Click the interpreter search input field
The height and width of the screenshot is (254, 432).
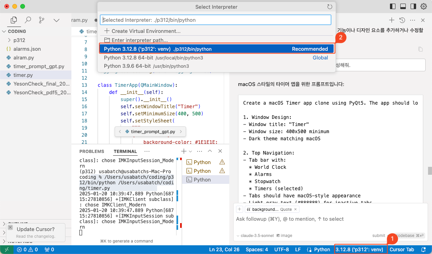(x=215, y=20)
